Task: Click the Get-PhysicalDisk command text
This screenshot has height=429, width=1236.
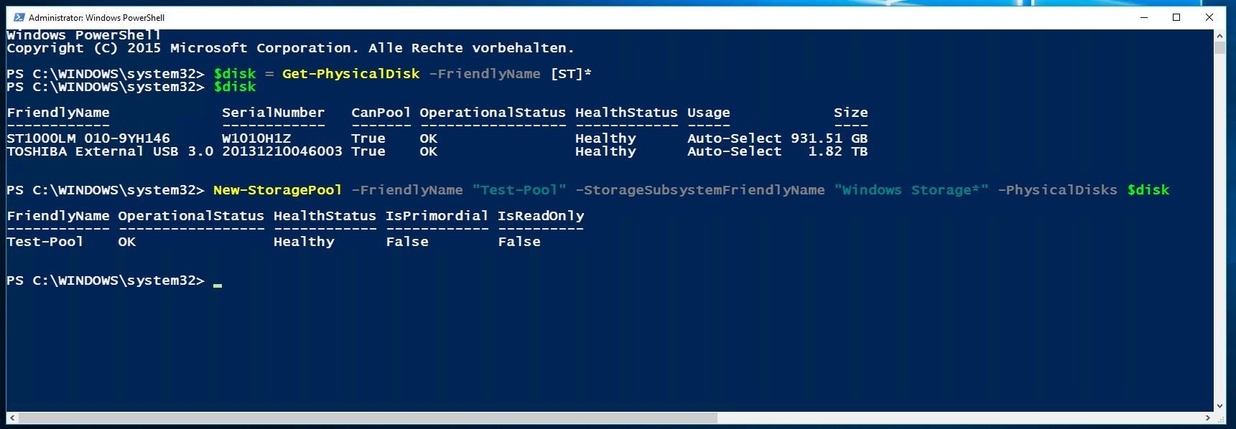Action: pyautogui.click(x=350, y=74)
